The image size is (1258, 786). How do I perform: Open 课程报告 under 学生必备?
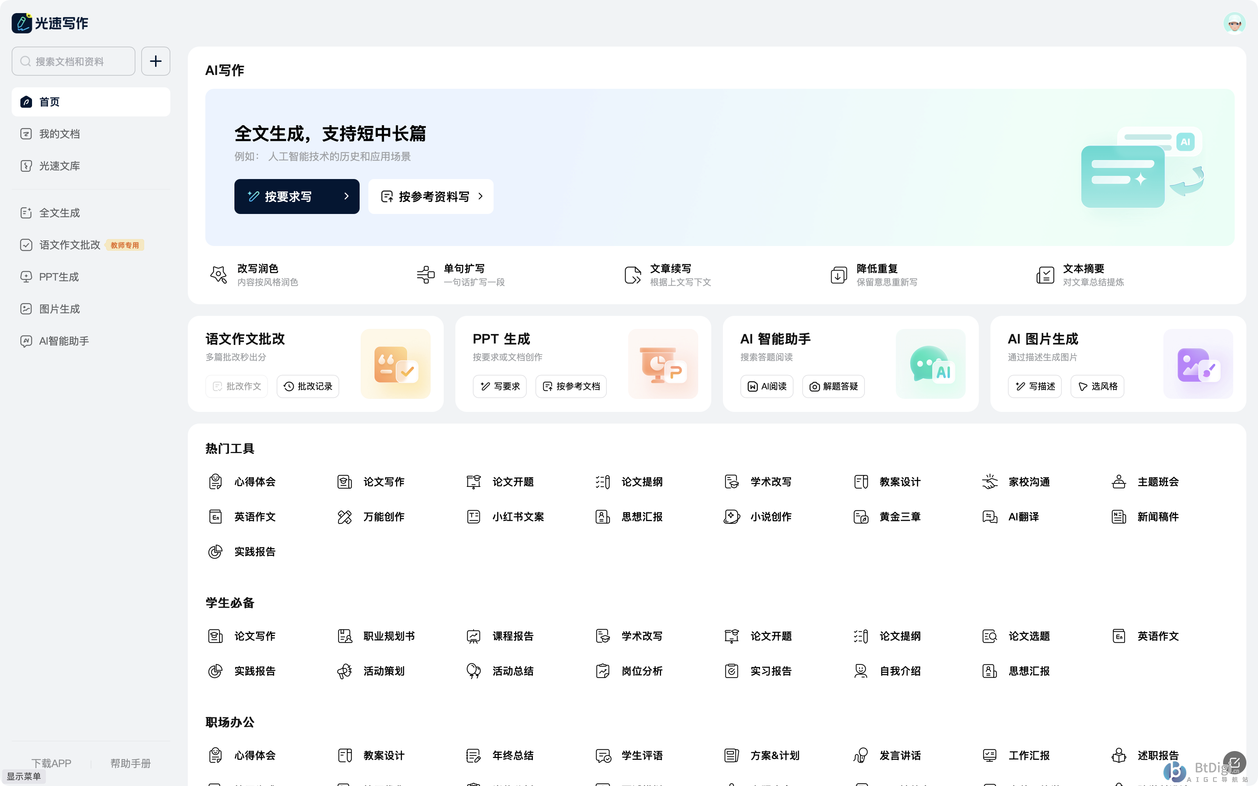click(500, 636)
